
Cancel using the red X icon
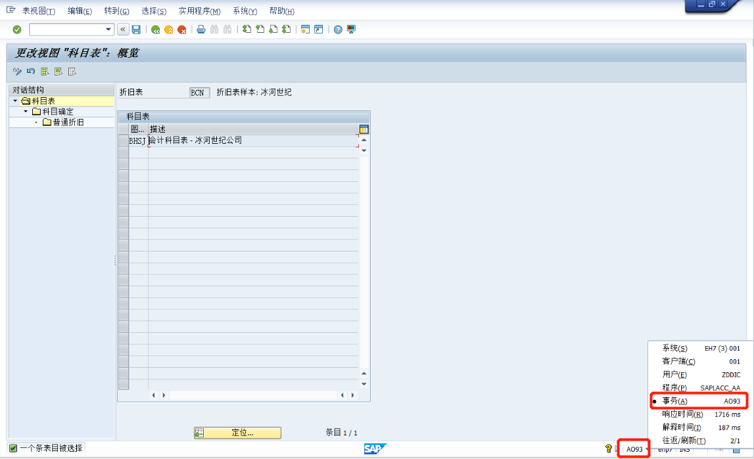(182, 30)
